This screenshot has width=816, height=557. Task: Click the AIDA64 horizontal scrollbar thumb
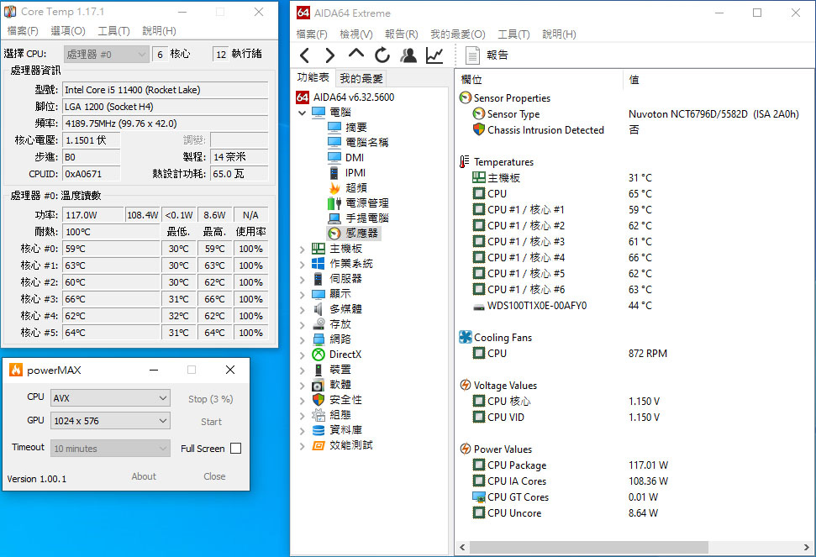pyautogui.click(x=588, y=548)
